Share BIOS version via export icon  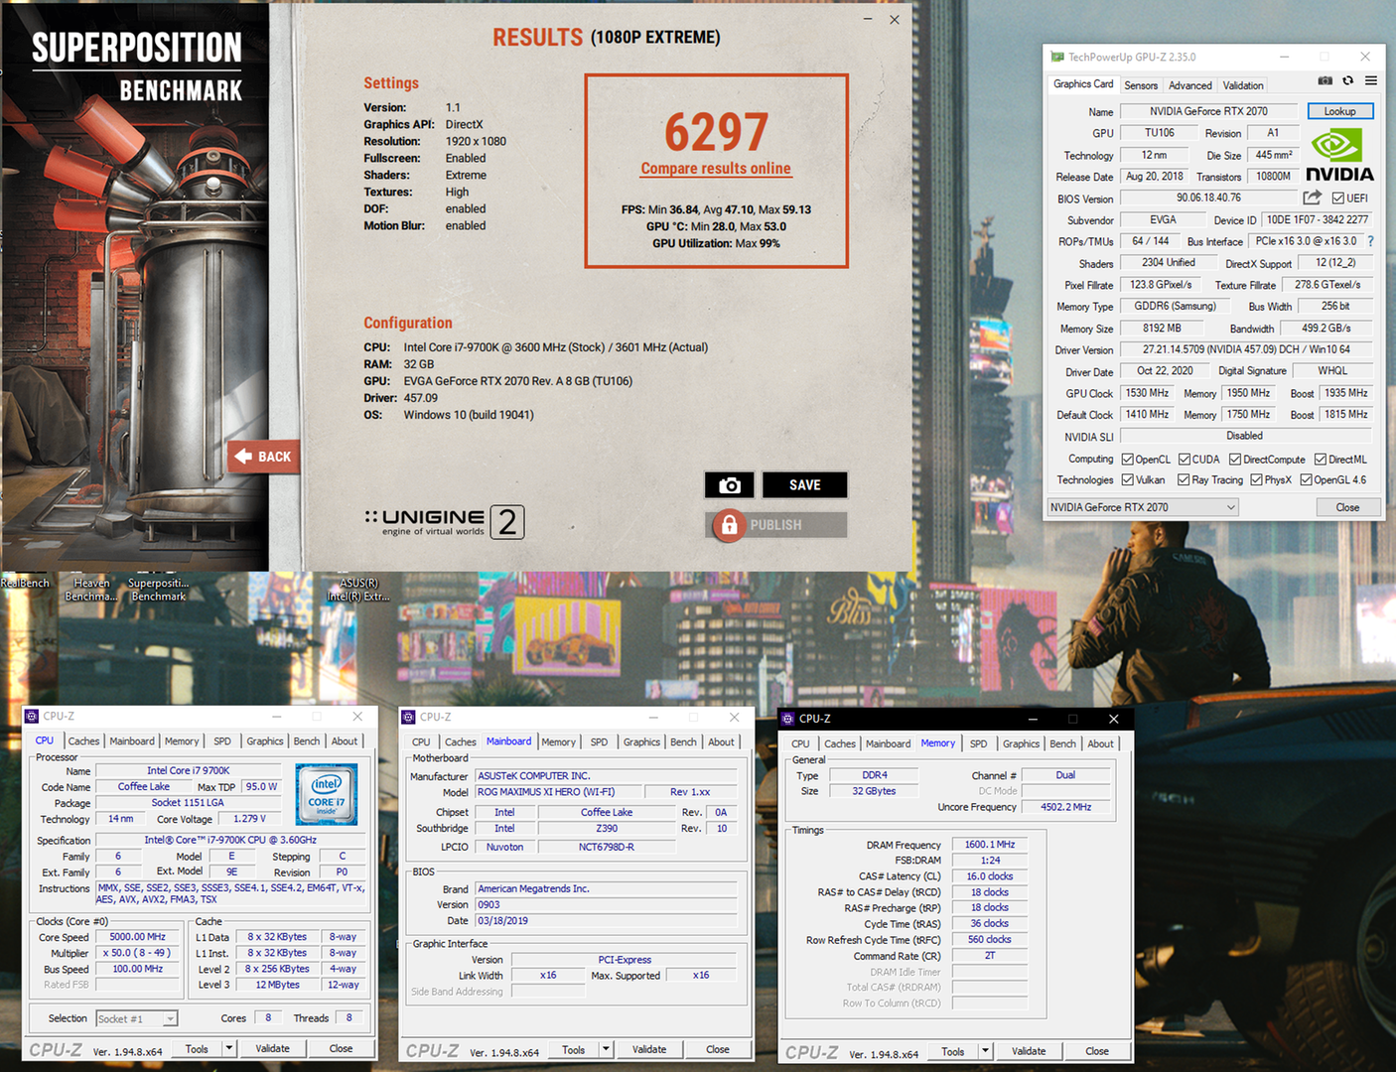[1312, 198]
